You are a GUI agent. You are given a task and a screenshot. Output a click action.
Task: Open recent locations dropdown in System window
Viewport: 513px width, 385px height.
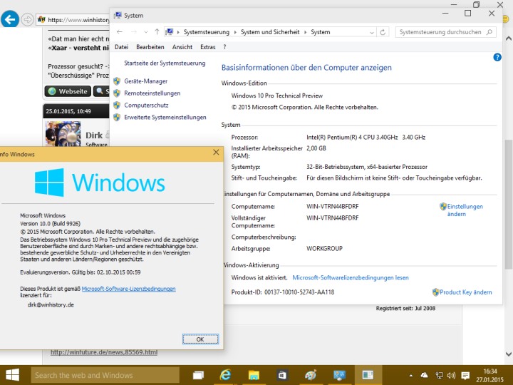(146, 32)
